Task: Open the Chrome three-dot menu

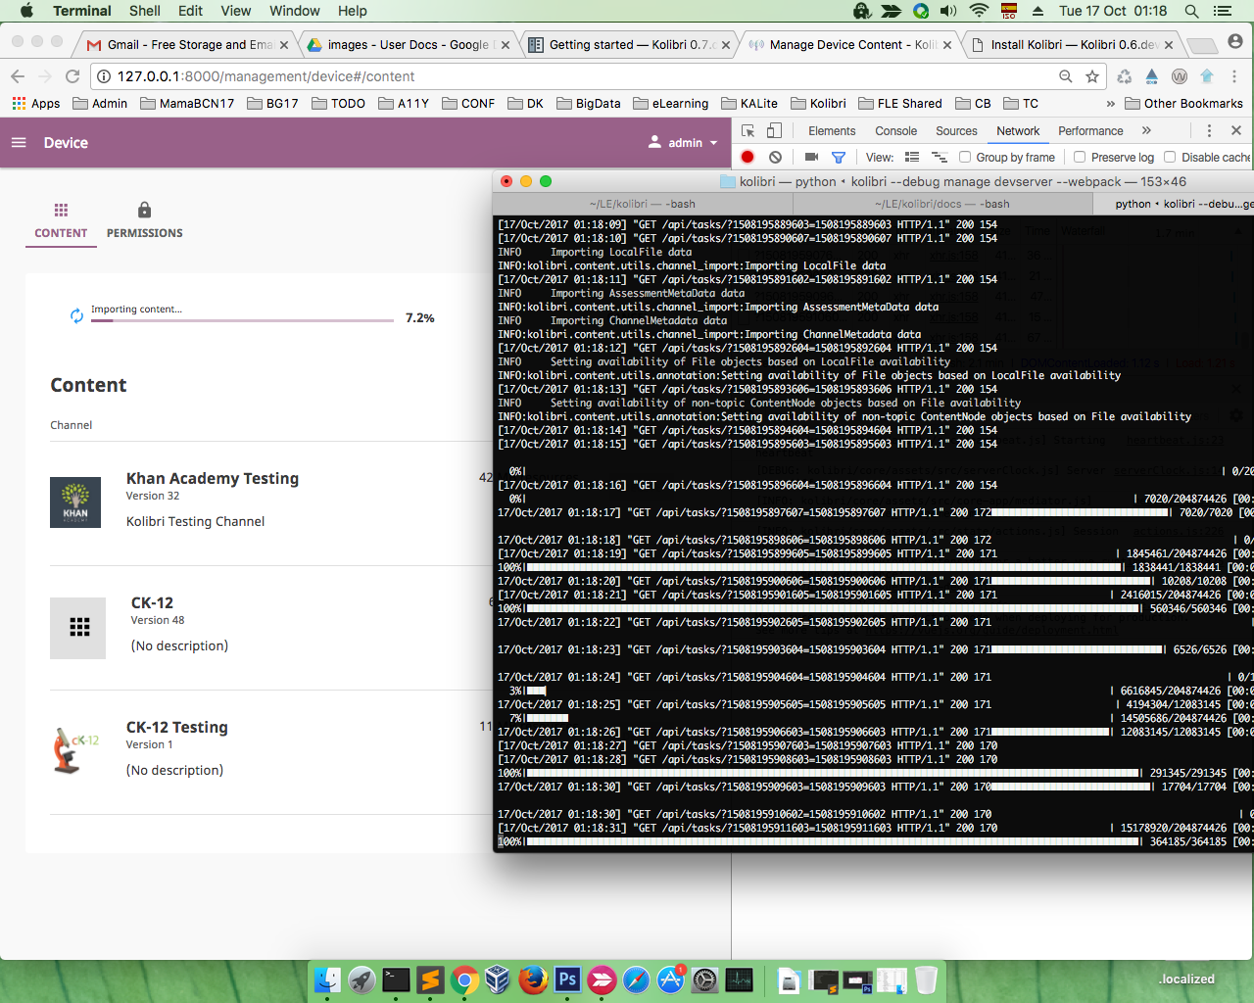Action: [x=1234, y=76]
